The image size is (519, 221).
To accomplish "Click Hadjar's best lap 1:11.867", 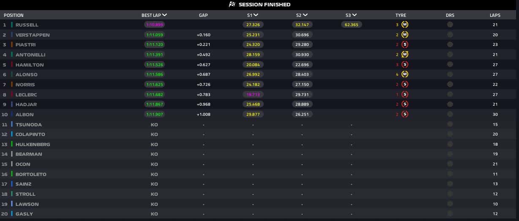I will click(154, 104).
